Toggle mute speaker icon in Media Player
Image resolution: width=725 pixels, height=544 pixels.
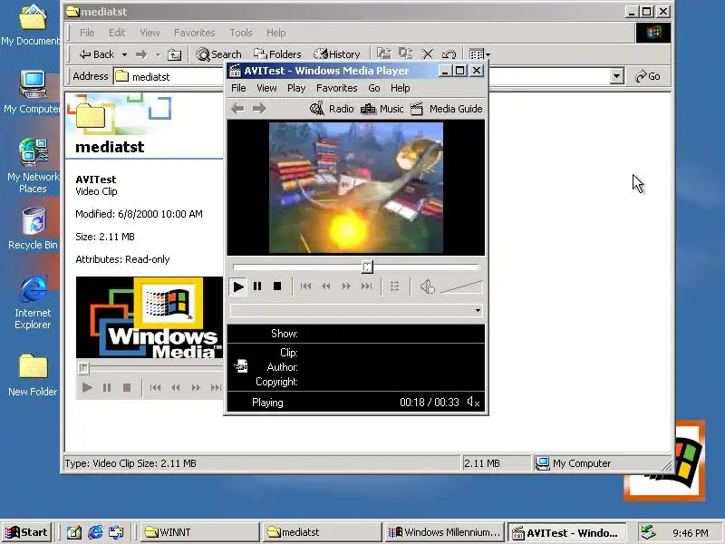pyautogui.click(x=427, y=287)
